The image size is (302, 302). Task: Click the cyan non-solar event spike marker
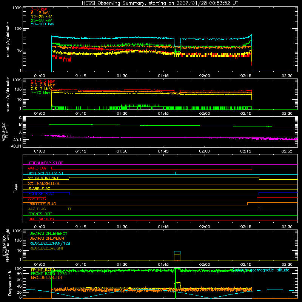point(175,173)
